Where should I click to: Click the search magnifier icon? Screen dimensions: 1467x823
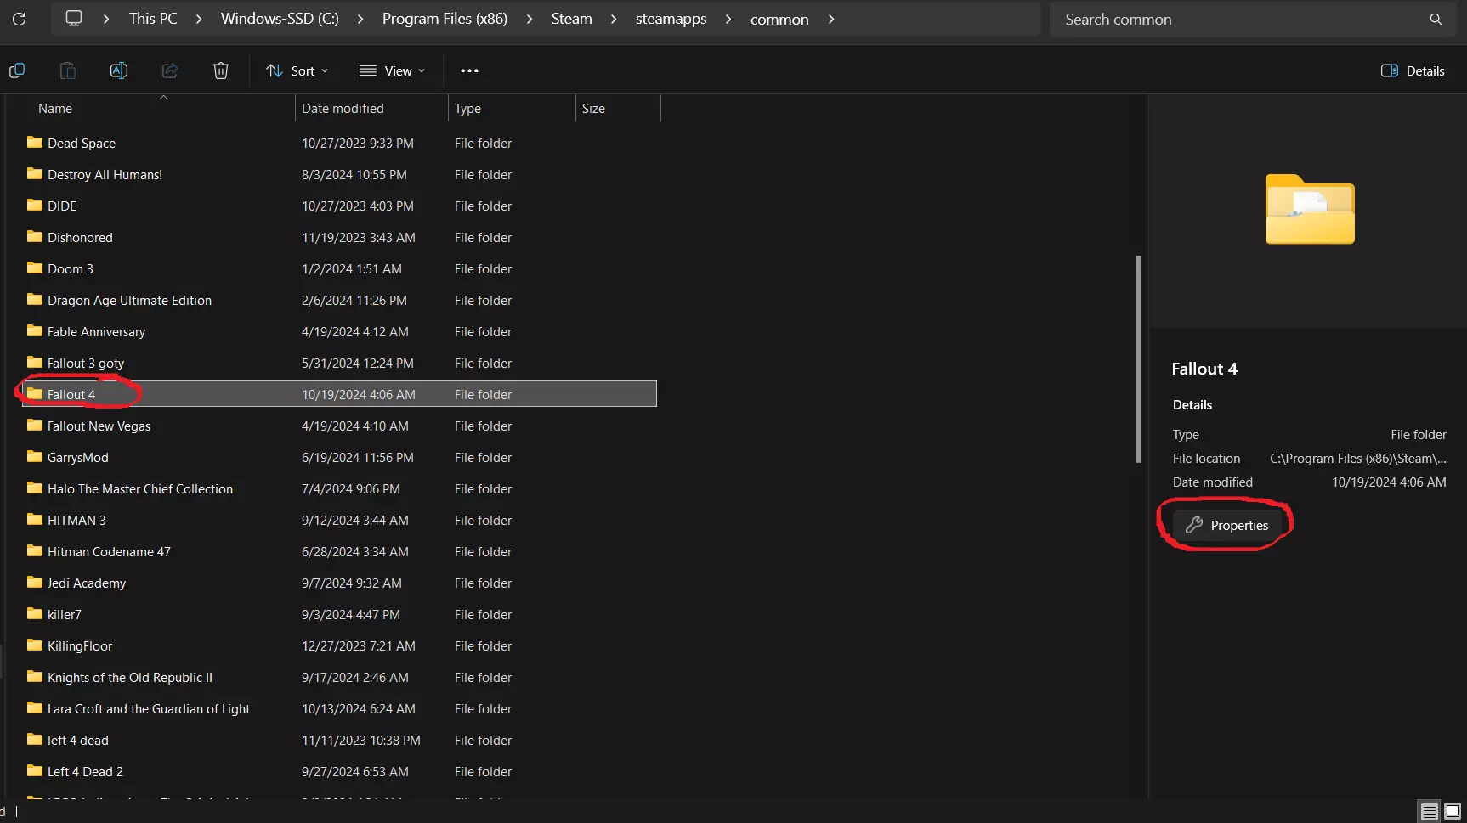[1436, 19]
